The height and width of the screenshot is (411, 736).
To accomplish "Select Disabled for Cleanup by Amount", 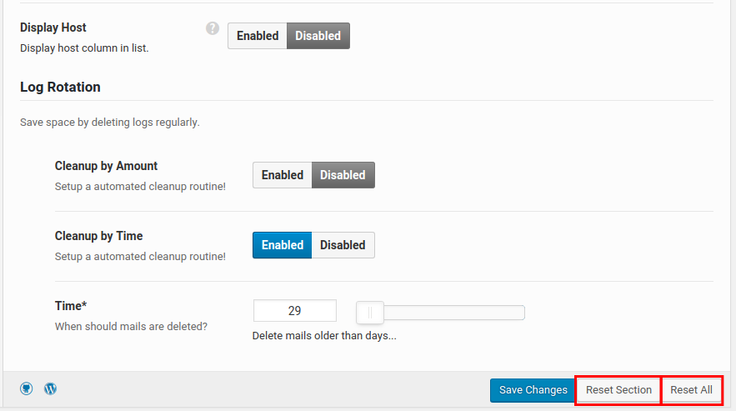I will pos(343,175).
